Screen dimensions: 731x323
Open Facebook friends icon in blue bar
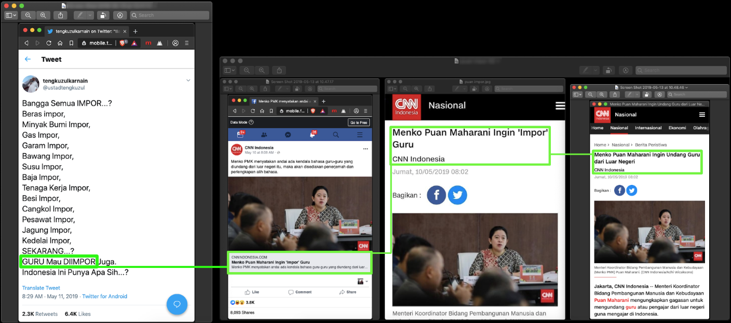(x=264, y=134)
